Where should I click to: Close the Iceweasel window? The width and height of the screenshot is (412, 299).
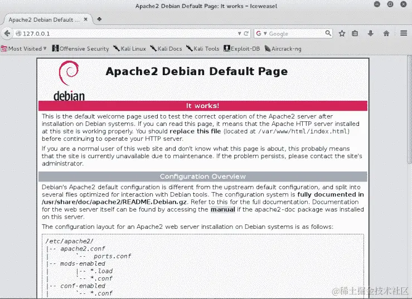tap(404, 4)
